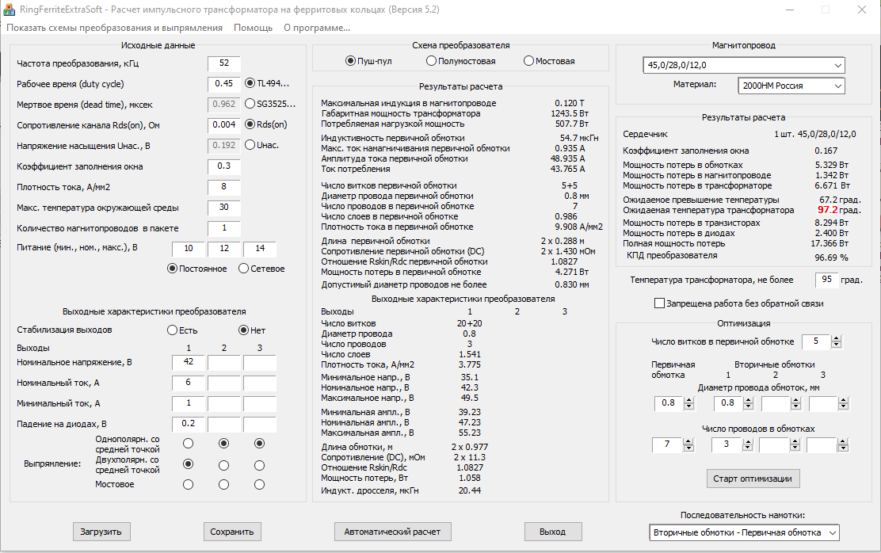
Task: Enable output stabilization with 'Есть'
Action: pos(173,330)
